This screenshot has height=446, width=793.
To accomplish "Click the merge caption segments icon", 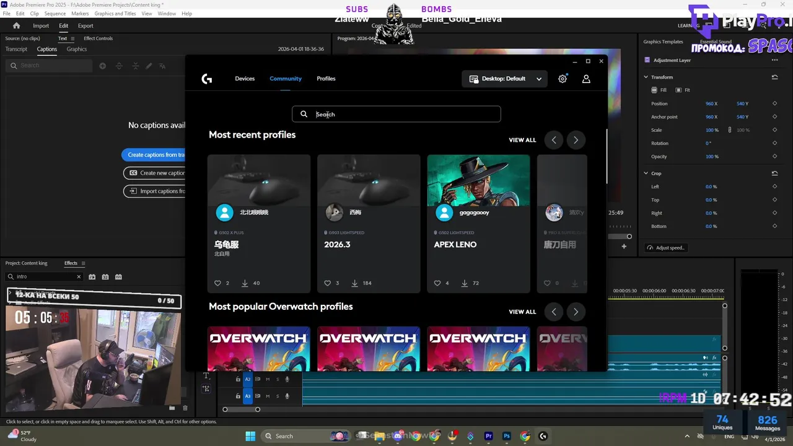I will pos(136,66).
